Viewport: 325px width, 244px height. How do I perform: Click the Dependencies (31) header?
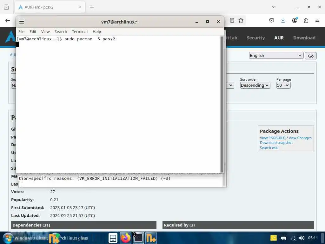coord(84,225)
